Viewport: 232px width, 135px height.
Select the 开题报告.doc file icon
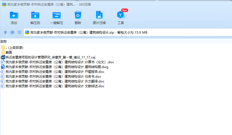click(3, 72)
